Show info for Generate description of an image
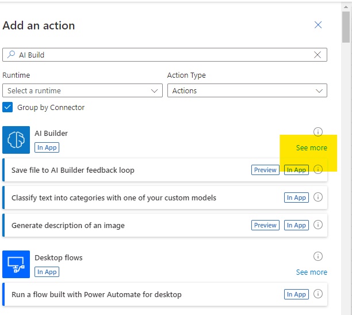Screen dimensions: 352x315 318,225
